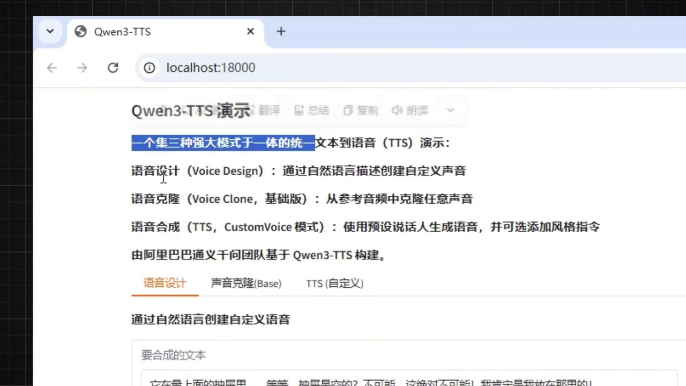Switch to the 声音克隆(Base) tab

[246, 283]
